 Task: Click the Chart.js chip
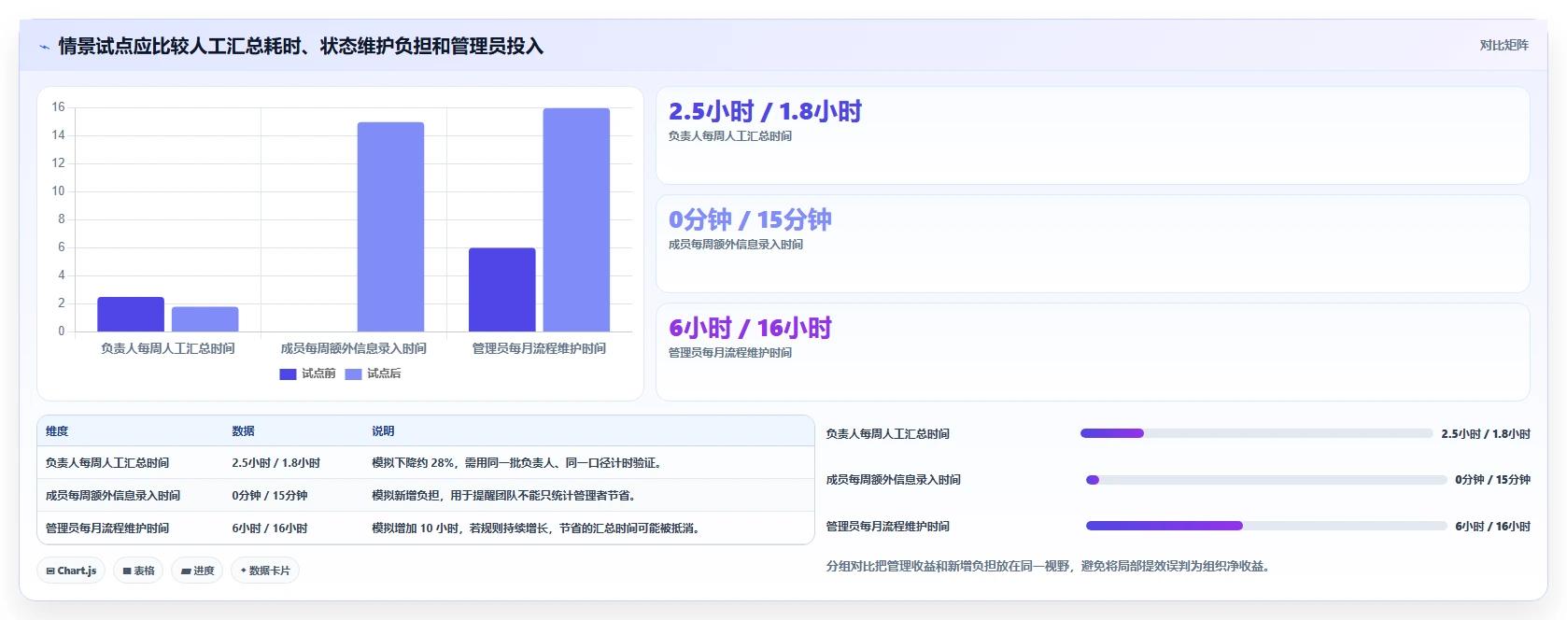point(71,571)
